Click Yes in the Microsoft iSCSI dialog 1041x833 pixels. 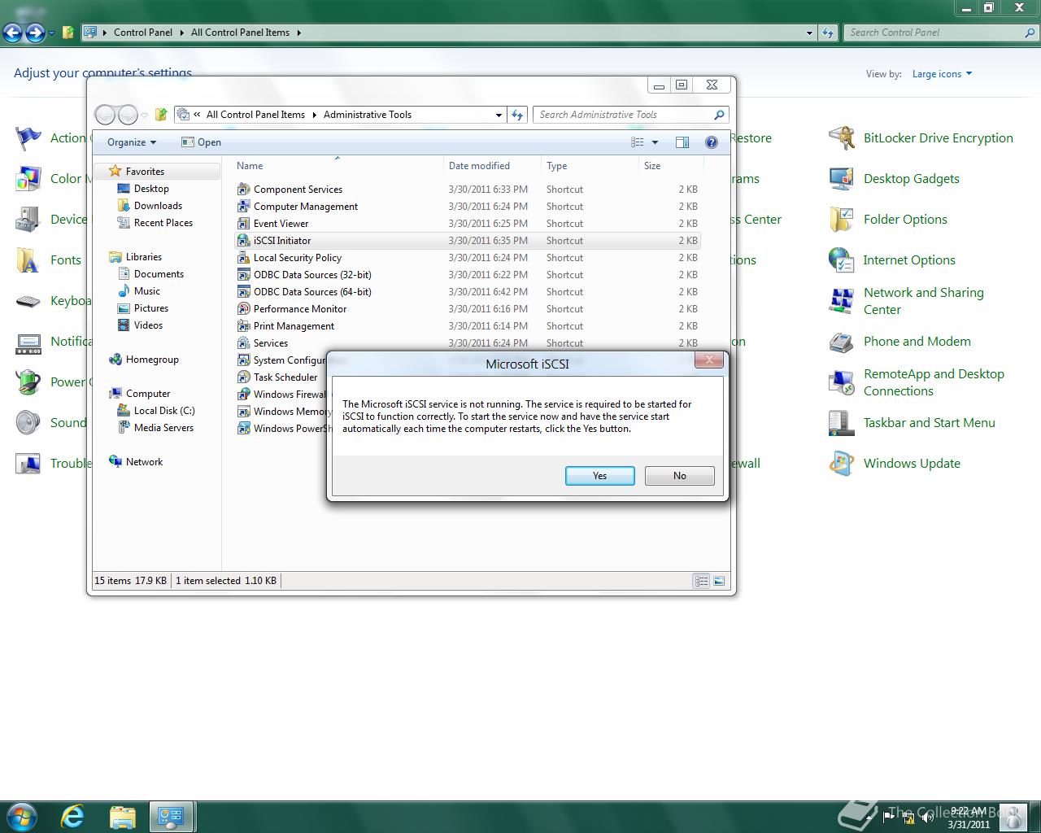click(599, 476)
